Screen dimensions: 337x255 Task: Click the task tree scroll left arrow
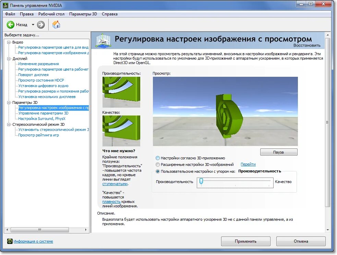pyautogui.click(x=7, y=230)
